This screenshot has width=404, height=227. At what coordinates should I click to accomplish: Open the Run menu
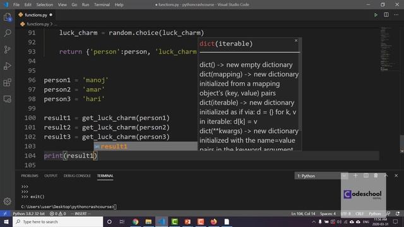[x=85, y=4]
